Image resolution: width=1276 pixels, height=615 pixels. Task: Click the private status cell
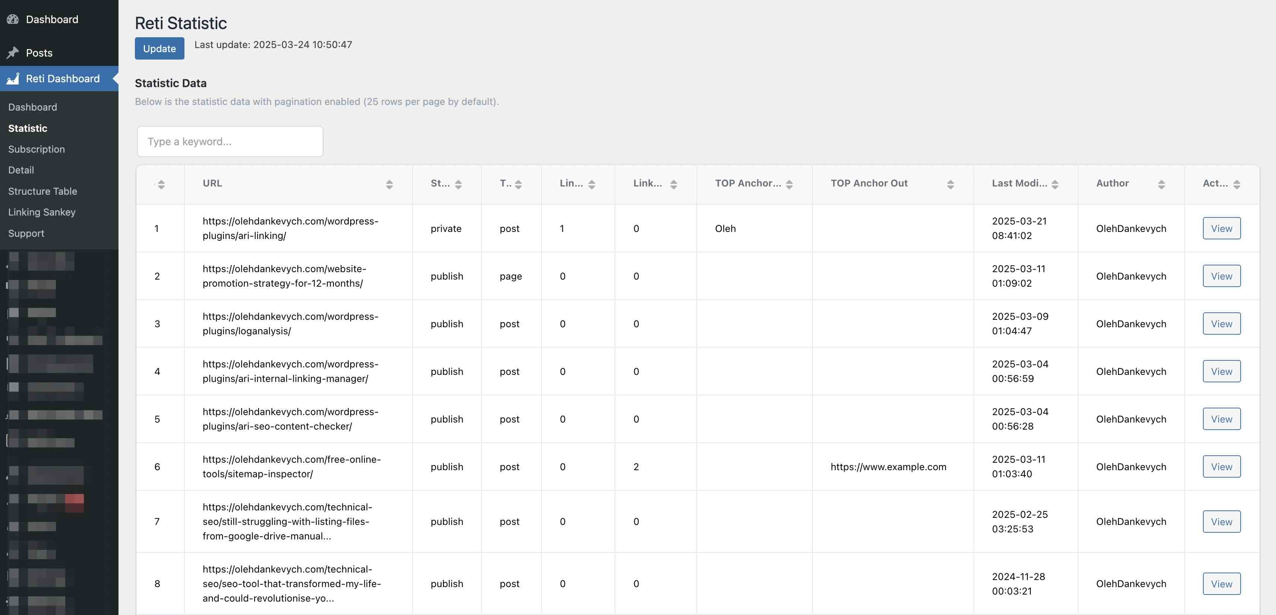(446, 229)
